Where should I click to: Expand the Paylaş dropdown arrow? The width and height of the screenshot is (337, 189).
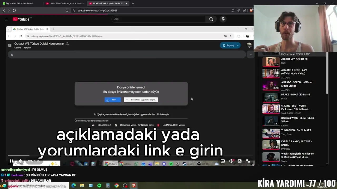238,45
